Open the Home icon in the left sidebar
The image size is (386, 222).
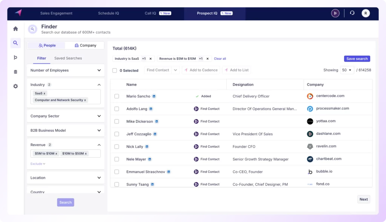pos(15,29)
